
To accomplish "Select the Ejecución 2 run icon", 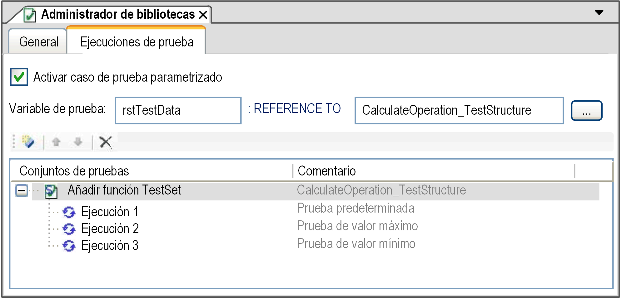I will [69, 229].
